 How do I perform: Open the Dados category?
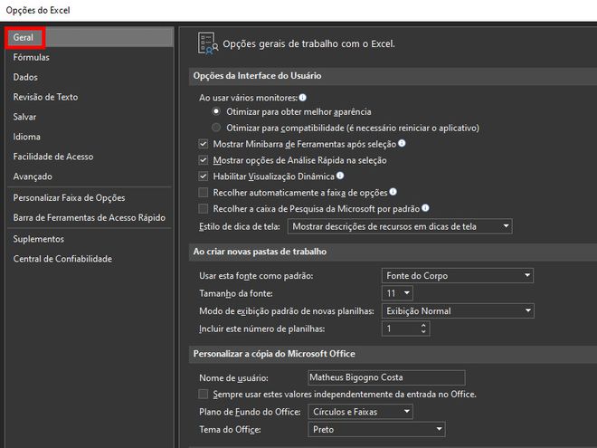(x=90, y=77)
